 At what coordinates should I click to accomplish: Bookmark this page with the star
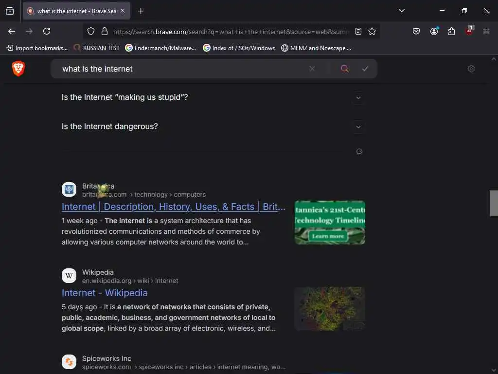372,31
